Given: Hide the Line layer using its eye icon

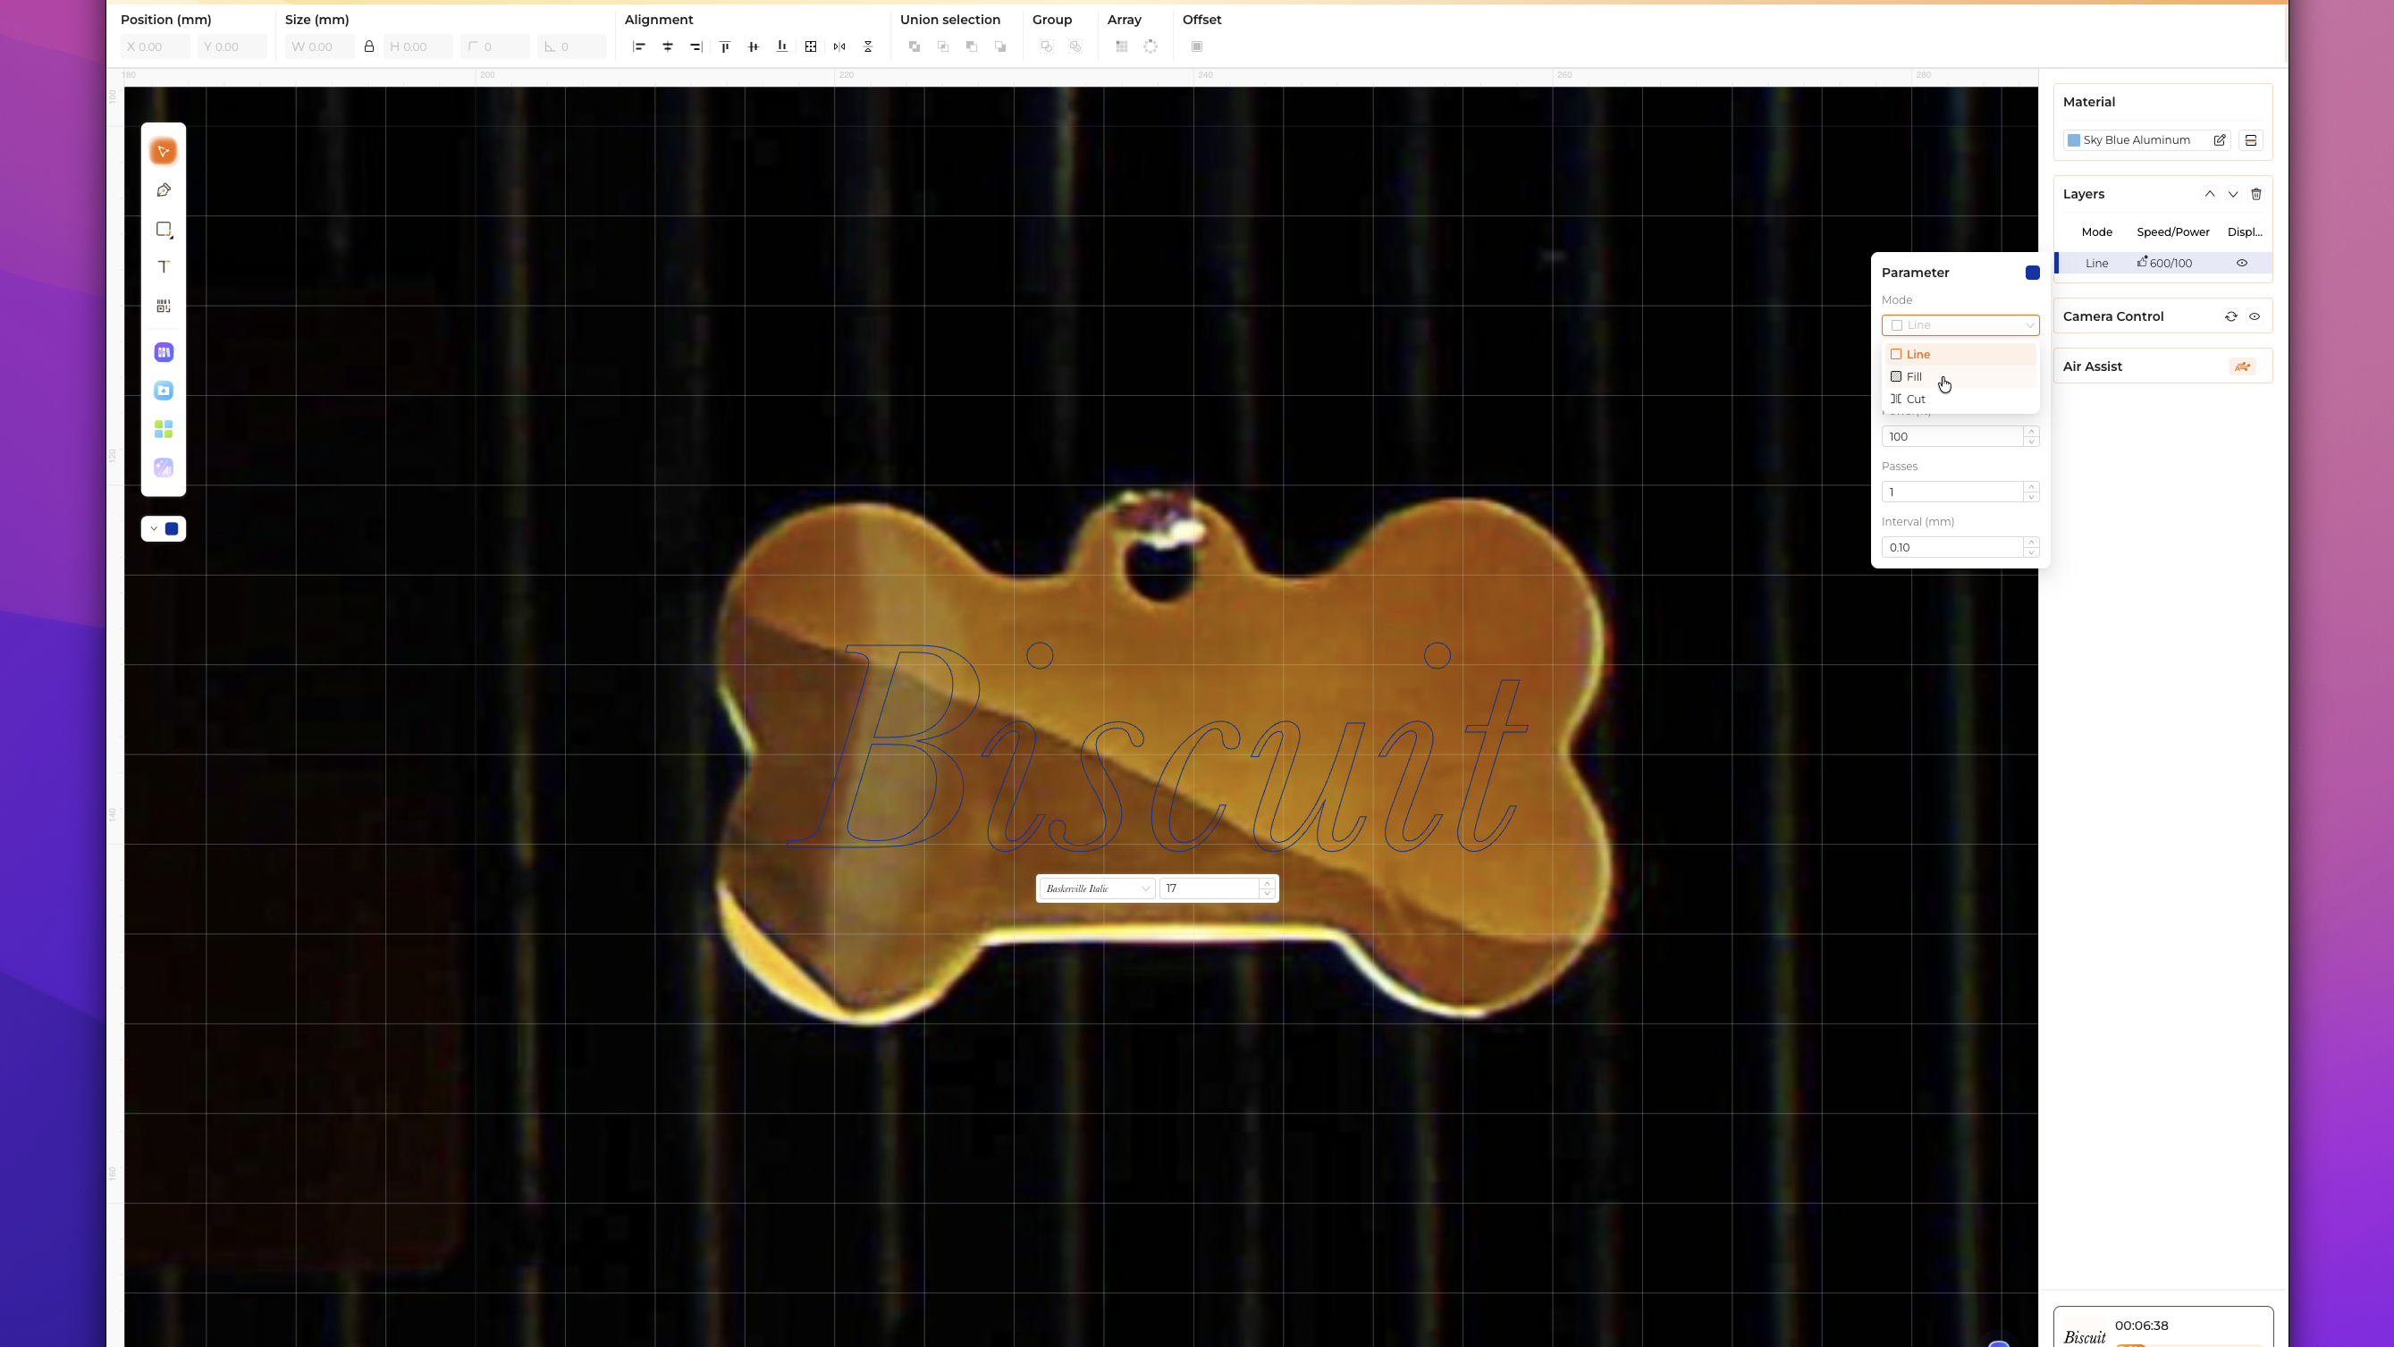Looking at the screenshot, I should coord(2242,263).
